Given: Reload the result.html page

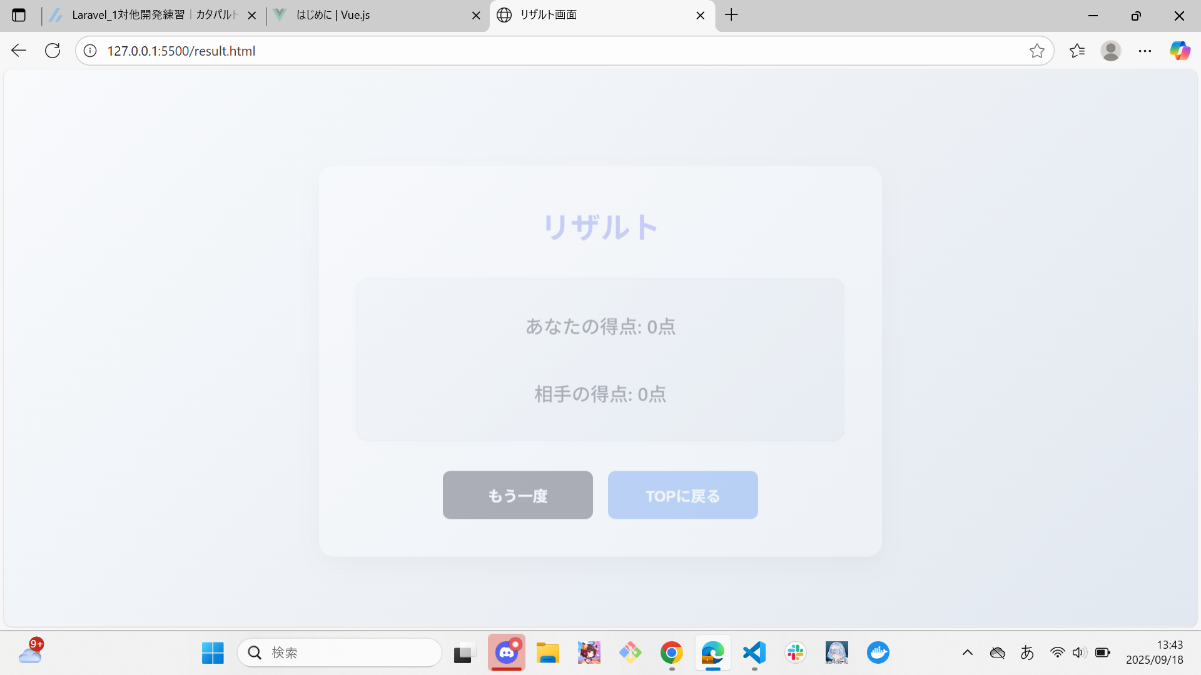Looking at the screenshot, I should [x=53, y=51].
